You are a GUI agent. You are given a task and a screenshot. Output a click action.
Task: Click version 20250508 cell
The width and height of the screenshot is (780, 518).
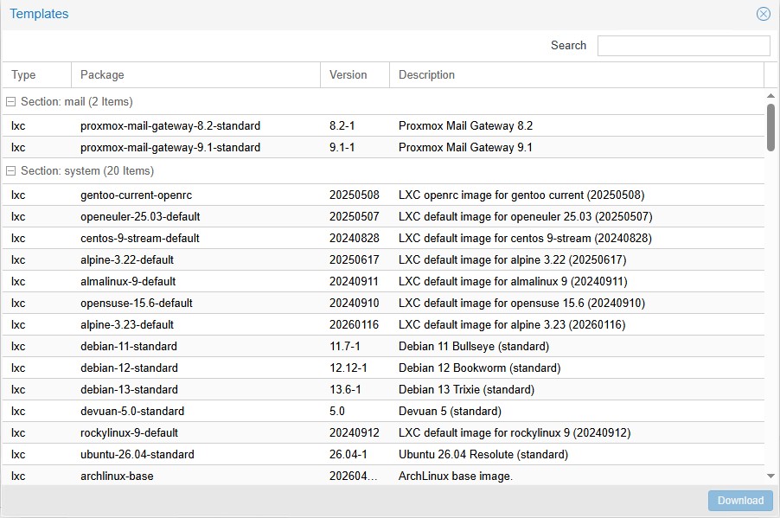(x=355, y=195)
